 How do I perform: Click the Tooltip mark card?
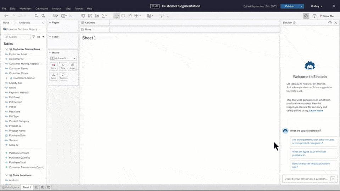pyautogui.click(x=63, y=76)
